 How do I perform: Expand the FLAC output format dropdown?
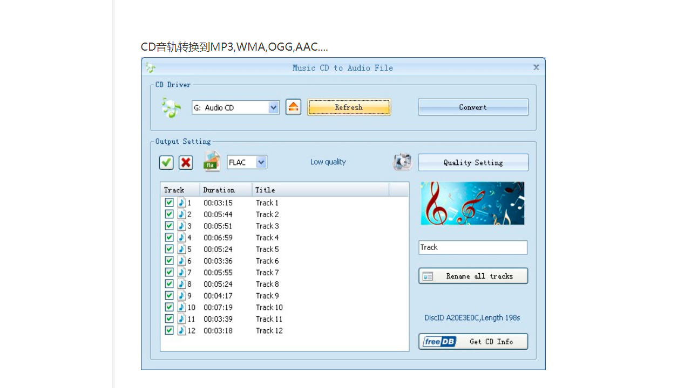coord(261,162)
